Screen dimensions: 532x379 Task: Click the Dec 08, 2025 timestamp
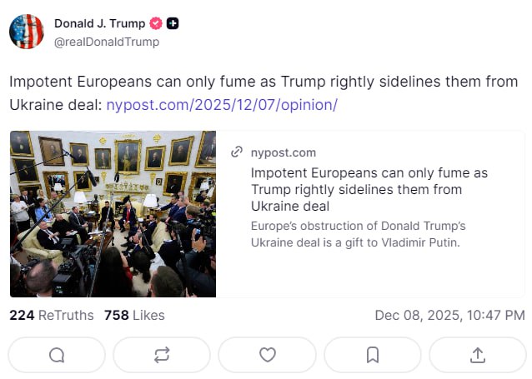click(x=449, y=315)
